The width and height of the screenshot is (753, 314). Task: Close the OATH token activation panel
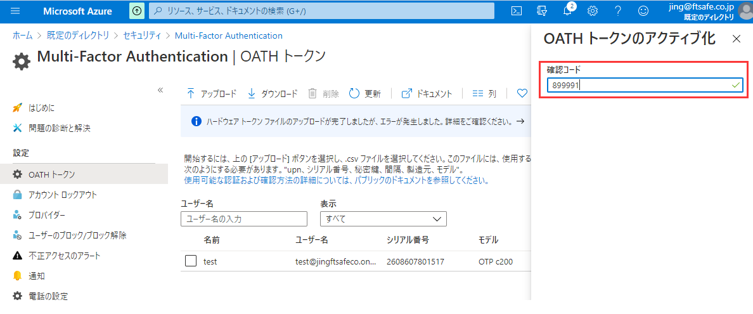(x=736, y=39)
